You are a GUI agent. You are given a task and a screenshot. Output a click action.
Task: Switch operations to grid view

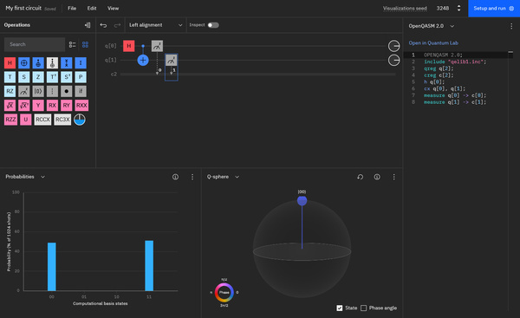(85, 44)
